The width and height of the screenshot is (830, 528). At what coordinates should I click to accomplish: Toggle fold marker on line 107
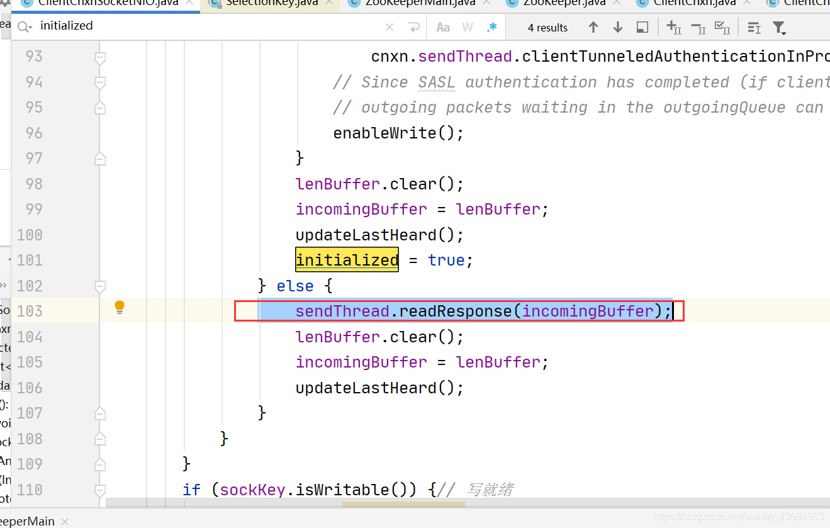click(99, 413)
